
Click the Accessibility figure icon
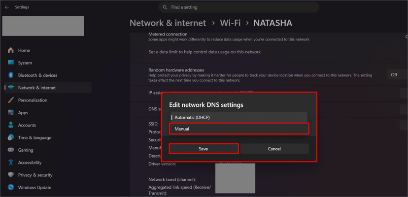pos(11,163)
